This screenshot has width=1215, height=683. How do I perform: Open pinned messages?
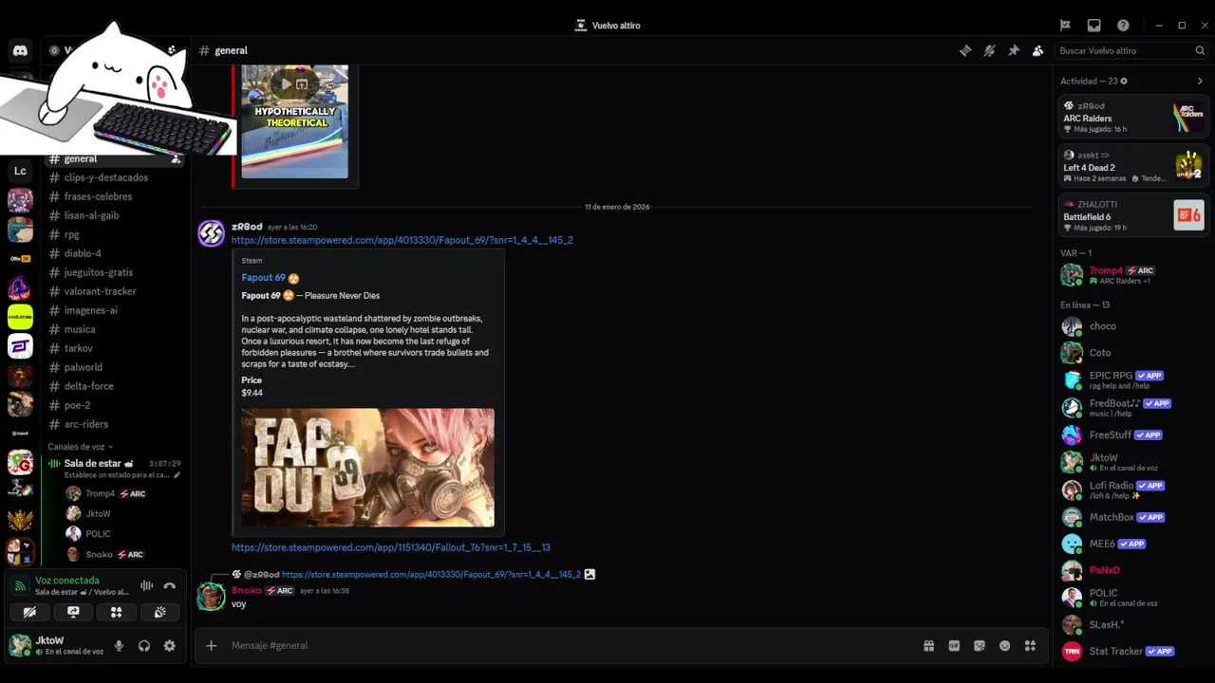coord(1014,50)
